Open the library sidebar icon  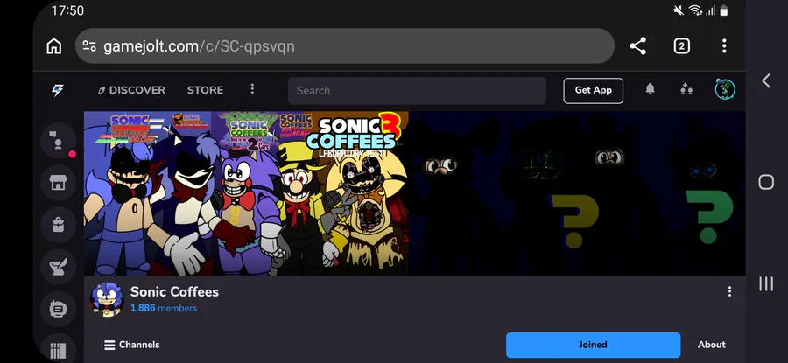59,348
